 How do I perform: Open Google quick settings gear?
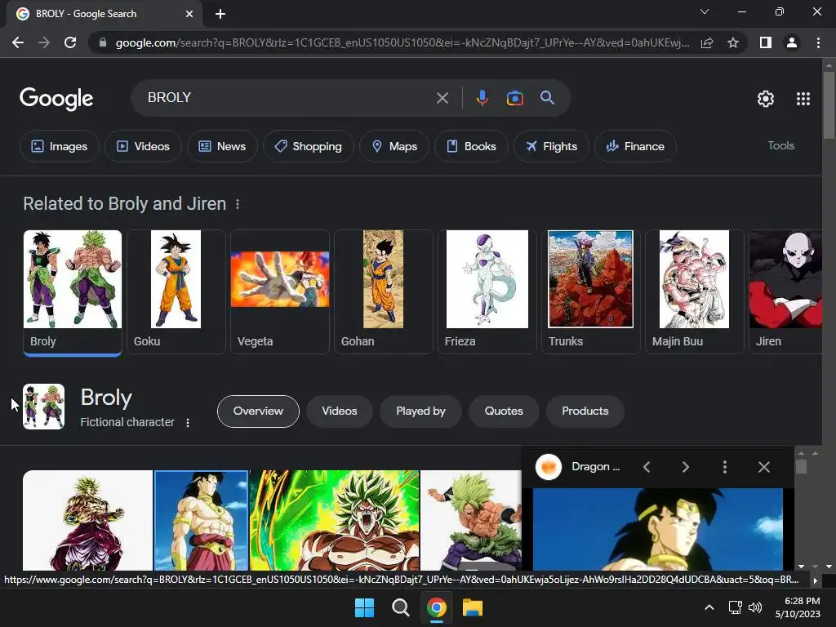pos(766,99)
